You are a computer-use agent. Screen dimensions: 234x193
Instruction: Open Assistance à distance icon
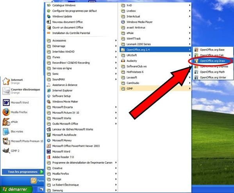(49, 85)
